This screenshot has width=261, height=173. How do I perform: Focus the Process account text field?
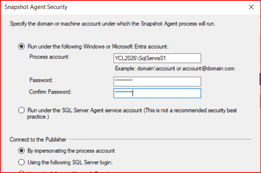[x=157, y=58]
